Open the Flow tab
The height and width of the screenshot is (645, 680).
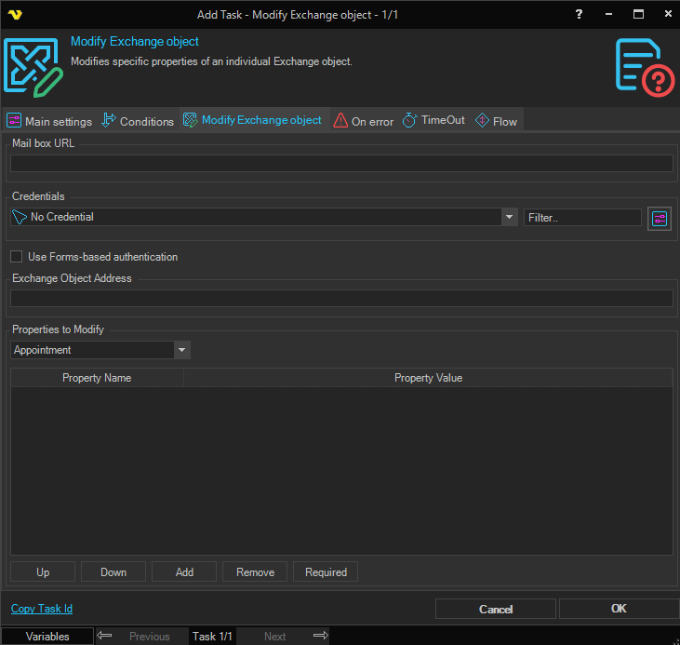pos(496,121)
